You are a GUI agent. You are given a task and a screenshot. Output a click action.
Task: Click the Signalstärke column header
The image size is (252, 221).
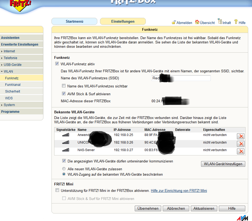click(66, 130)
